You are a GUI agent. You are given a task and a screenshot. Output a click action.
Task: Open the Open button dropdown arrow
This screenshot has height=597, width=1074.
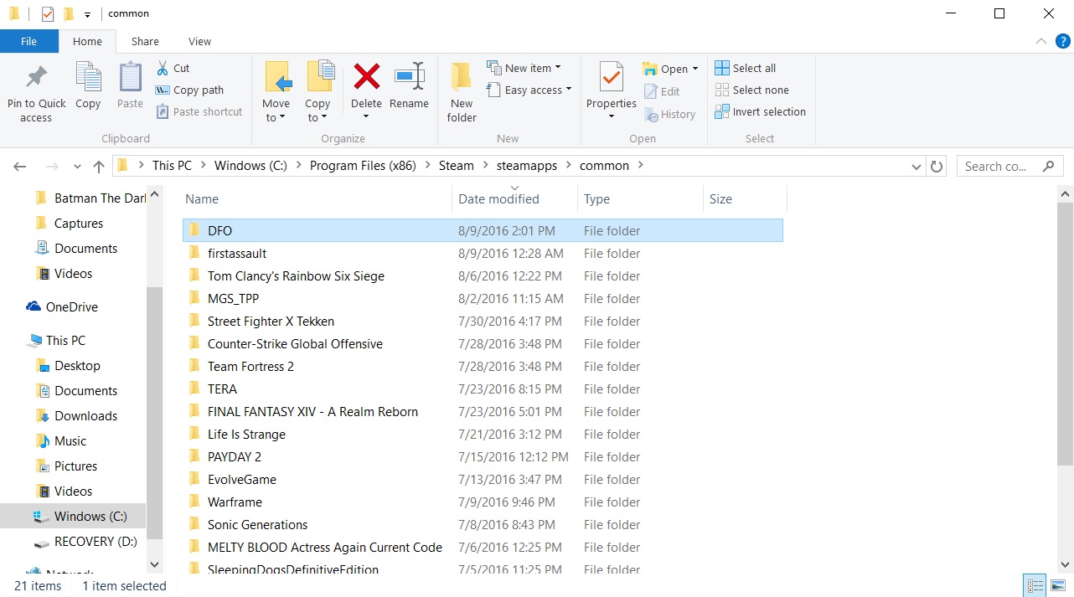coord(695,69)
